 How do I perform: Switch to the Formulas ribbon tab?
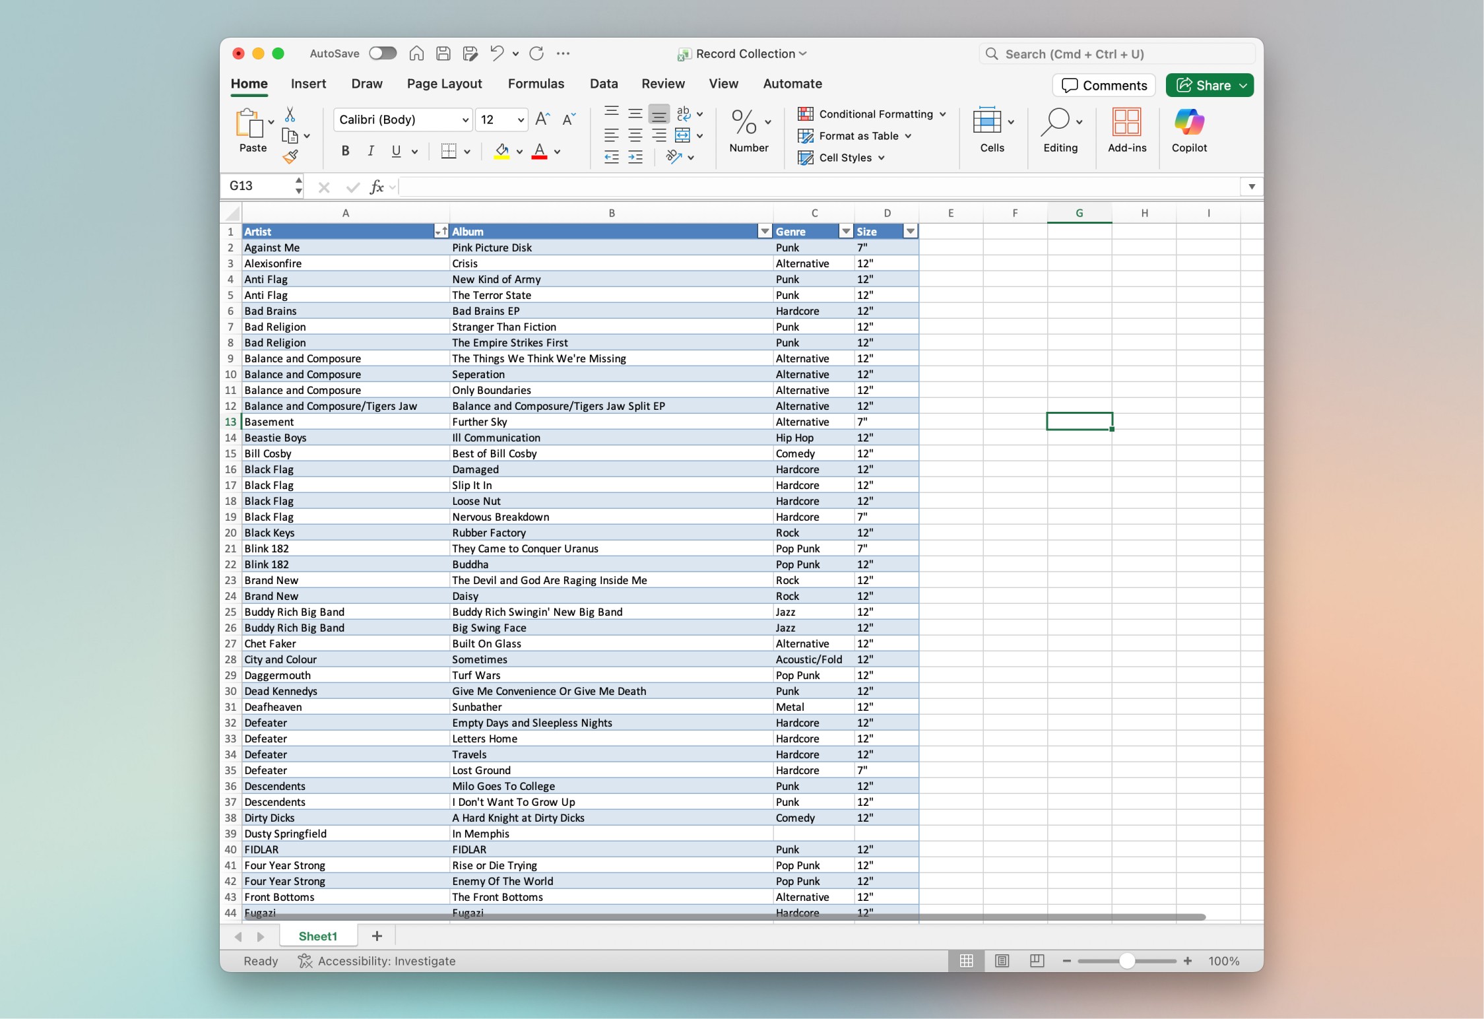pyautogui.click(x=536, y=84)
